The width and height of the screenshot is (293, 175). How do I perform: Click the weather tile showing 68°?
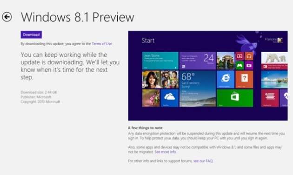click(198, 89)
